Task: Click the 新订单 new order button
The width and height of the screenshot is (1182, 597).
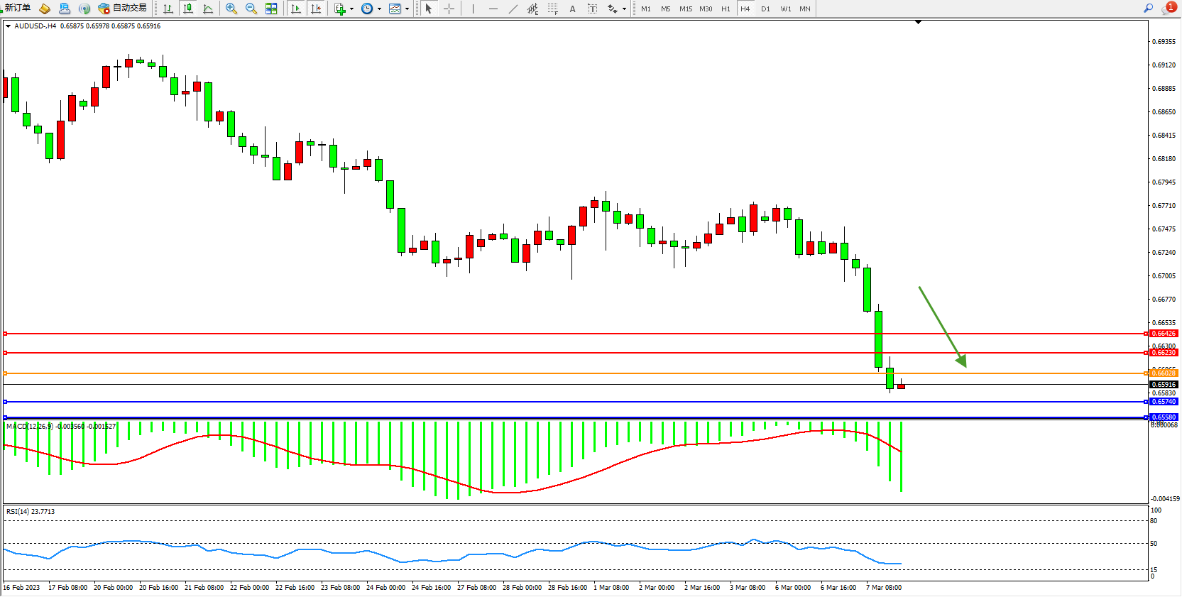Action: tap(16, 8)
